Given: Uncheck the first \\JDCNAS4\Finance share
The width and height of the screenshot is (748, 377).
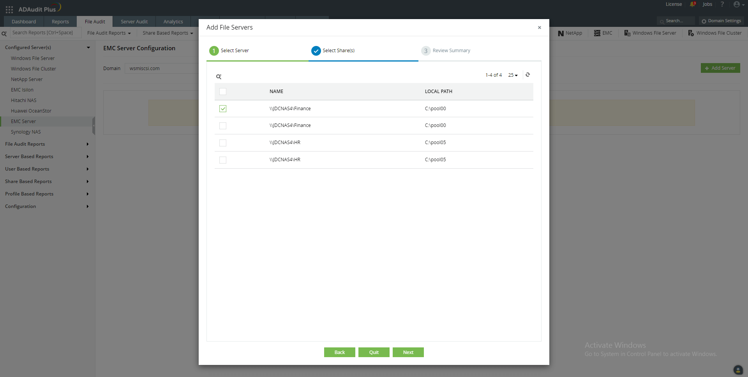Looking at the screenshot, I should [223, 109].
